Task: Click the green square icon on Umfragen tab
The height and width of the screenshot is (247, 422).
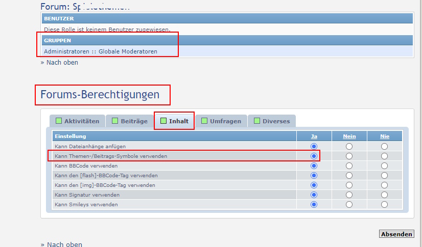Action: (x=204, y=121)
